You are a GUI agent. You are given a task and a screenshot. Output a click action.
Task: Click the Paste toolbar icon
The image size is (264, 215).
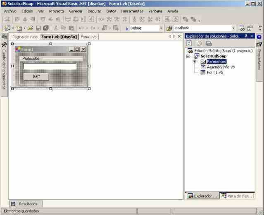pyautogui.click(x=71, y=28)
